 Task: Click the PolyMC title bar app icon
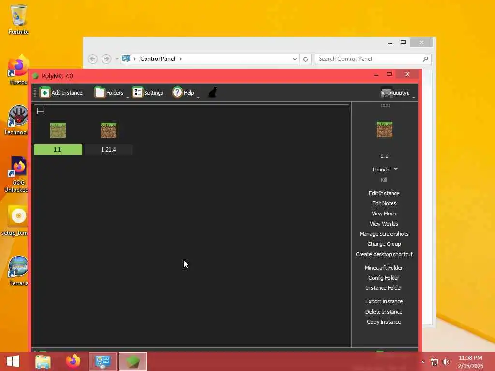pos(35,76)
